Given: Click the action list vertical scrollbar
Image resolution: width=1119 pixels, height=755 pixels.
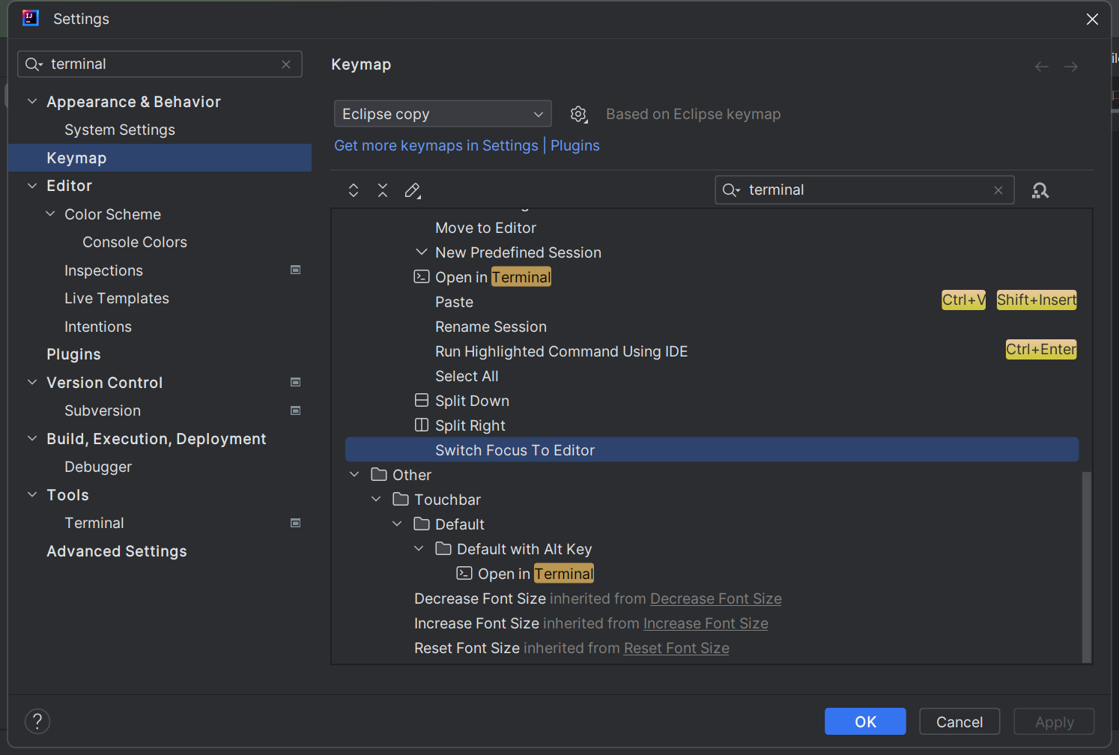Looking at the screenshot, I should pos(1086,566).
